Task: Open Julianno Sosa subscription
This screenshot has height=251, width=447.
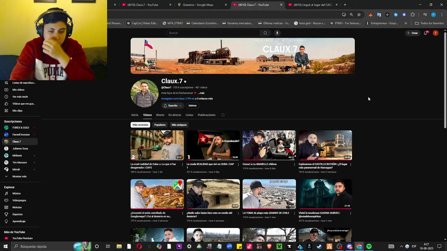Action: pos(19,149)
